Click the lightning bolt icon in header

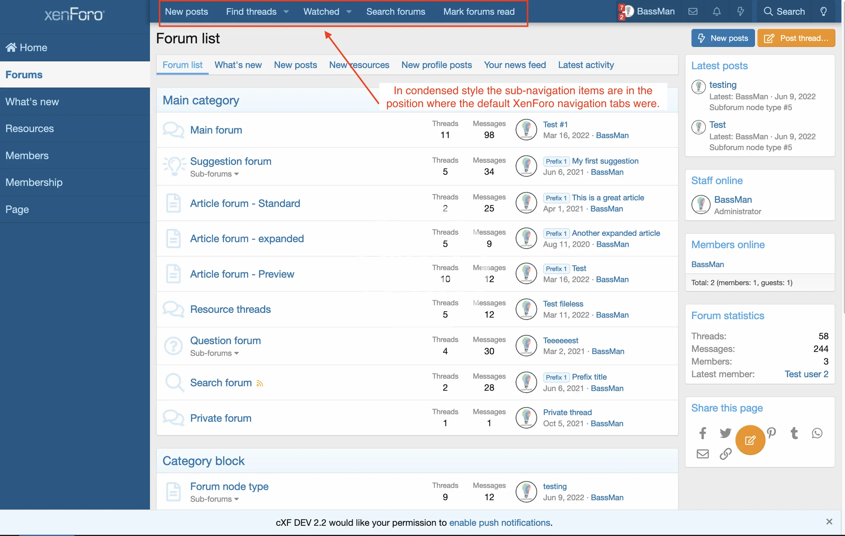[x=741, y=11]
